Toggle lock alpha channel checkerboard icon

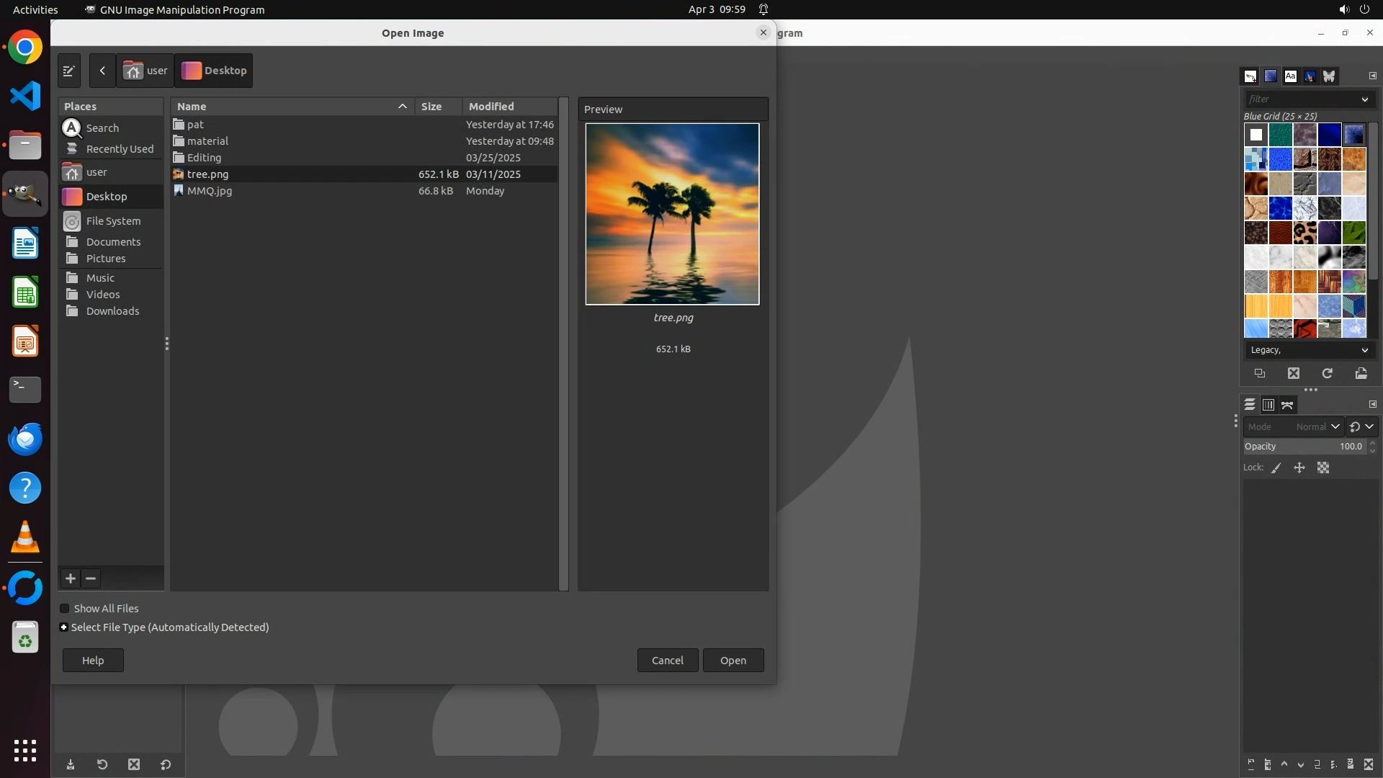point(1323,468)
